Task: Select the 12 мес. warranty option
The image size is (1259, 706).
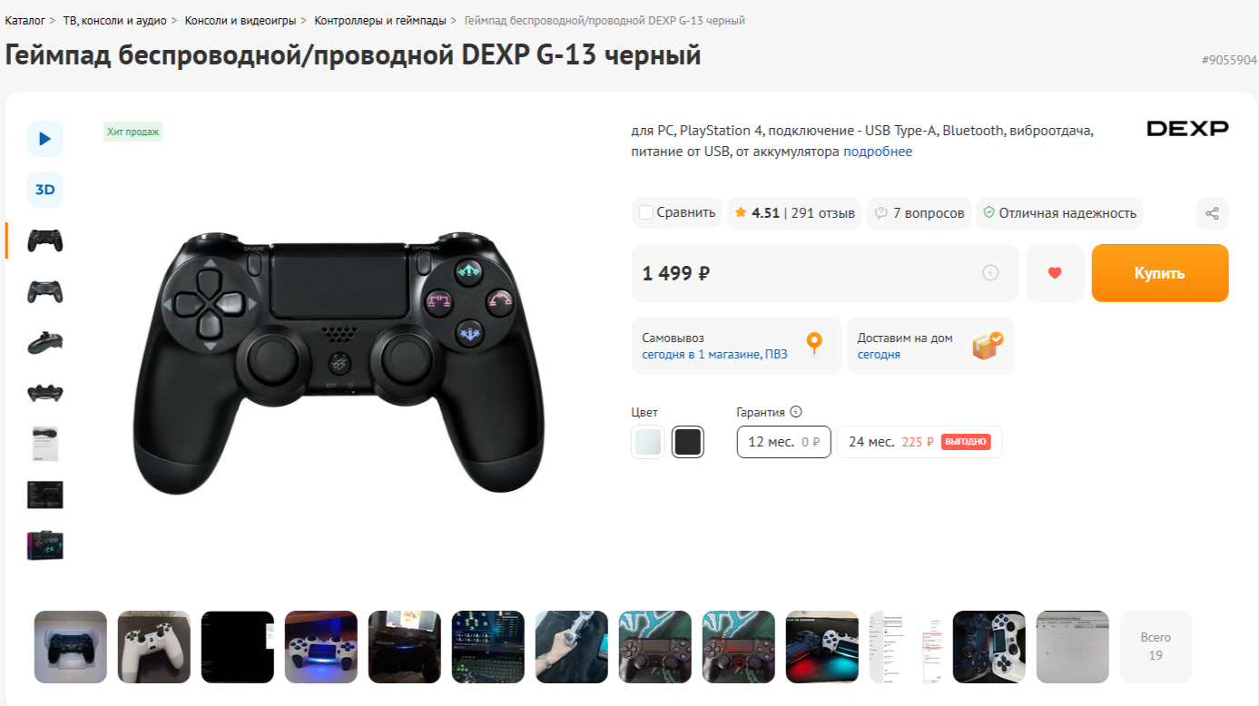Action: (783, 442)
